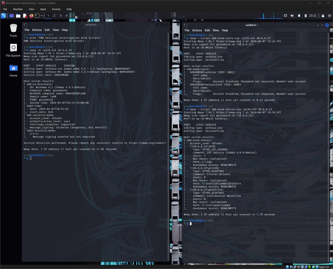Click the battery power tray icon
This screenshot has height=269, width=333.
coord(306,16)
